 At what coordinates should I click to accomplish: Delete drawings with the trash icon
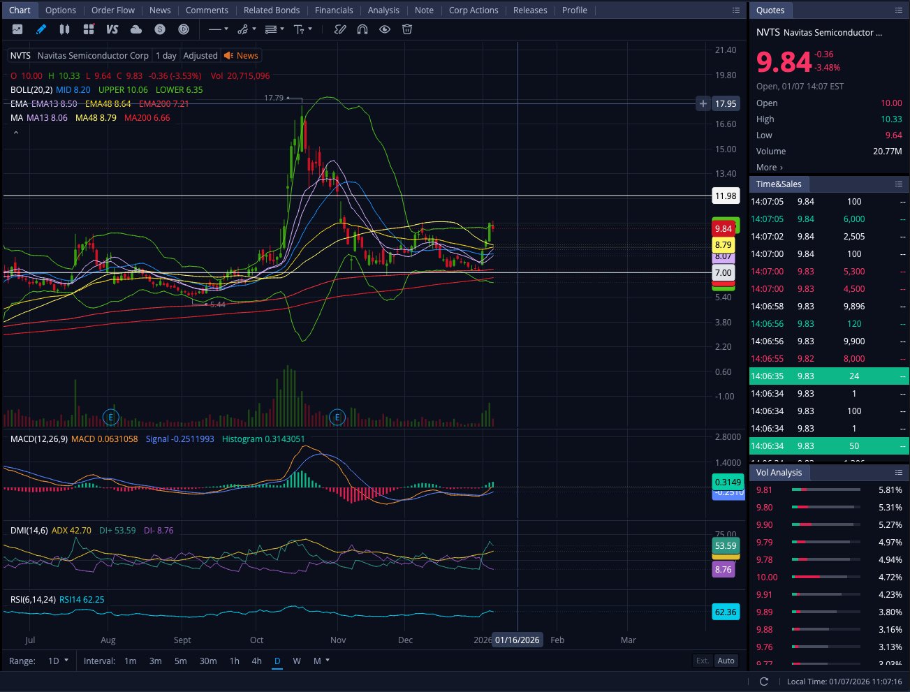(x=407, y=29)
